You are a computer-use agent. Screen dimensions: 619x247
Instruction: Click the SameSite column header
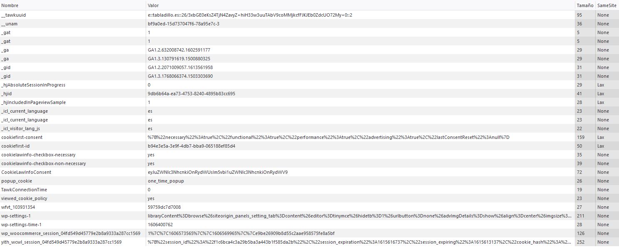(607, 5)
